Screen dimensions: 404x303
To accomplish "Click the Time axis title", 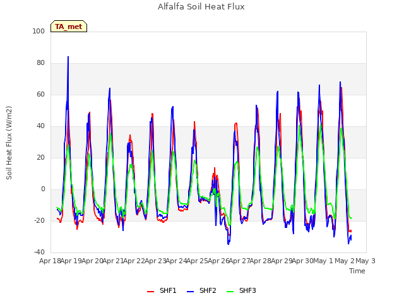I will pyautogui.click(x=357, y=271).
